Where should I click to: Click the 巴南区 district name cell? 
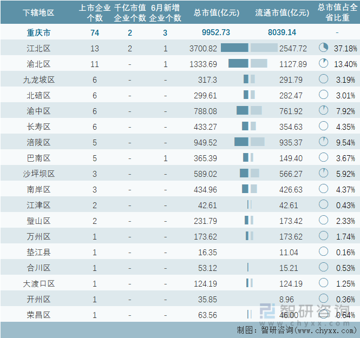(38, 158)
